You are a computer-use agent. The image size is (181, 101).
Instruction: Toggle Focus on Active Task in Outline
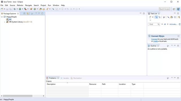[x=168, y=46]
